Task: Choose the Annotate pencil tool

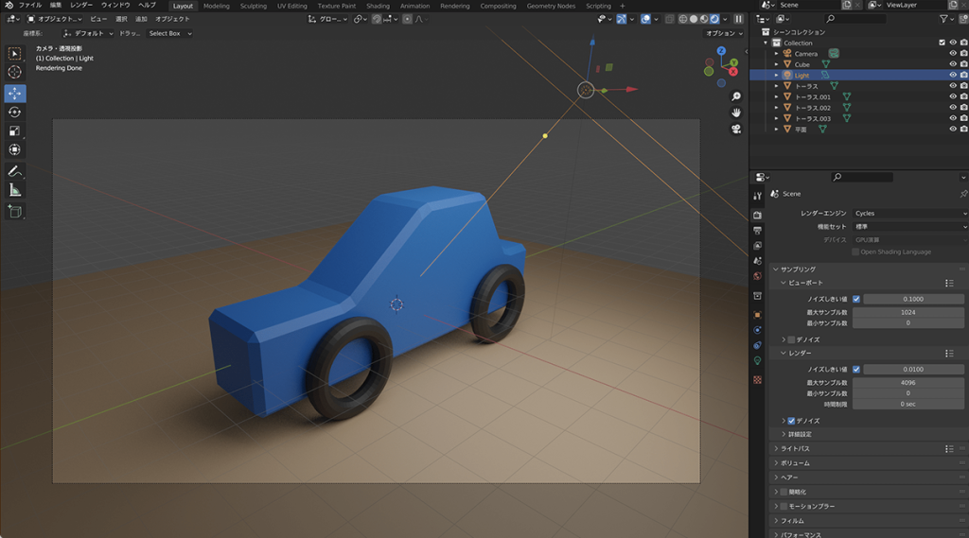Action: [15, 171]
